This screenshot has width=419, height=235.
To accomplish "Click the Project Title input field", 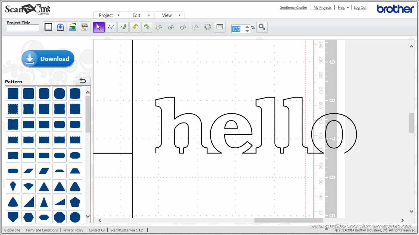I will [23, 28].
